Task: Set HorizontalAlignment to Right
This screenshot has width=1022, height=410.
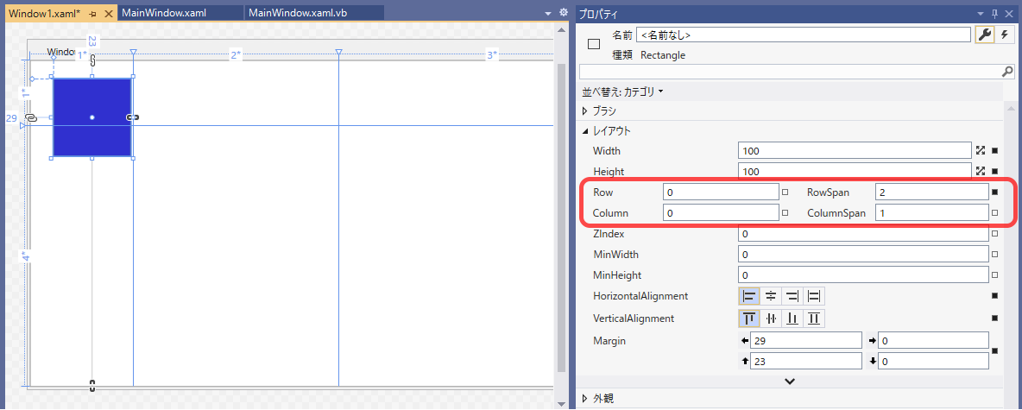Action: pyautogui.click(x=792, y=296)
